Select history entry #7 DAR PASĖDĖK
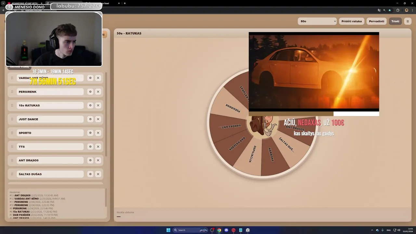416x234 pixels. 33,215
